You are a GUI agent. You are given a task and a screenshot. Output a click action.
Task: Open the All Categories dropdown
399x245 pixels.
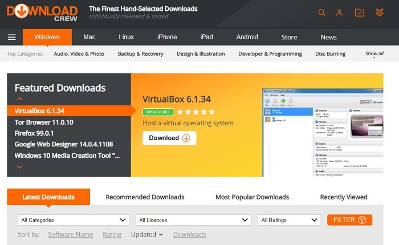(x=74, y=220)
